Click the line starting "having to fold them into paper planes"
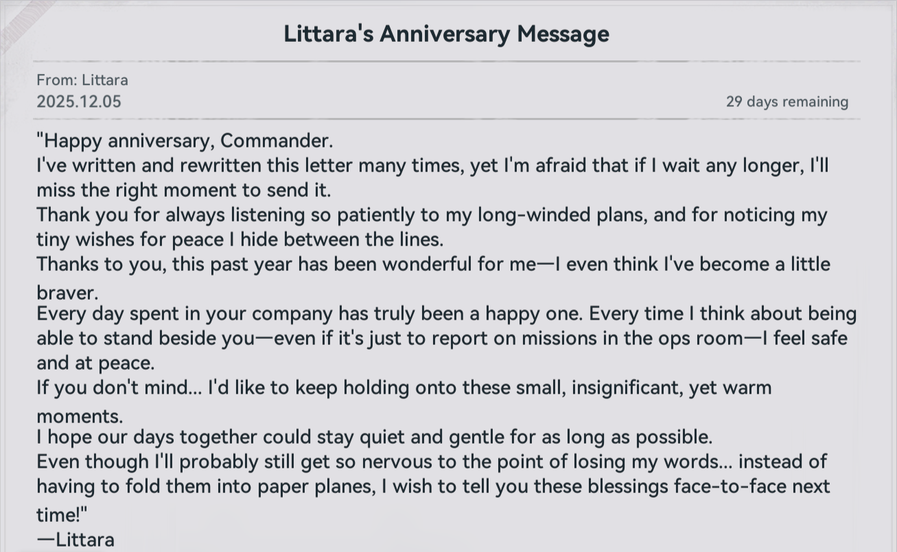 pos(433,486)
